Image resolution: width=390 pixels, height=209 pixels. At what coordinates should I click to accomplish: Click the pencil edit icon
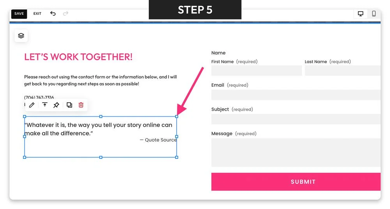pyautogui.click(x=32, y=105)
